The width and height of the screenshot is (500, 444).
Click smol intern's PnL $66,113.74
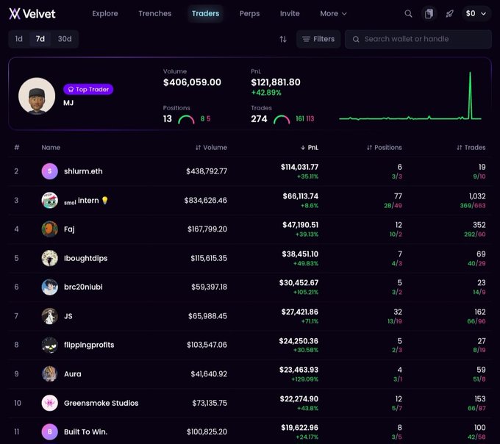point(301,196)
